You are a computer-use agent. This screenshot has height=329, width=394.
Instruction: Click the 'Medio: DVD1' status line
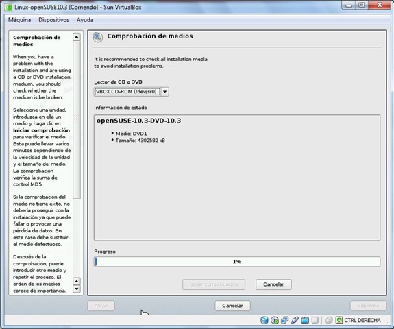pyautogui.click(x=131, y=134)
